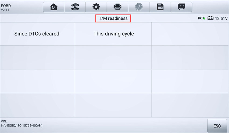Image resolution: width=229 pixels, height=133 pixels.
Task: Print the I/M readiness data
Action: coord(117,7)
